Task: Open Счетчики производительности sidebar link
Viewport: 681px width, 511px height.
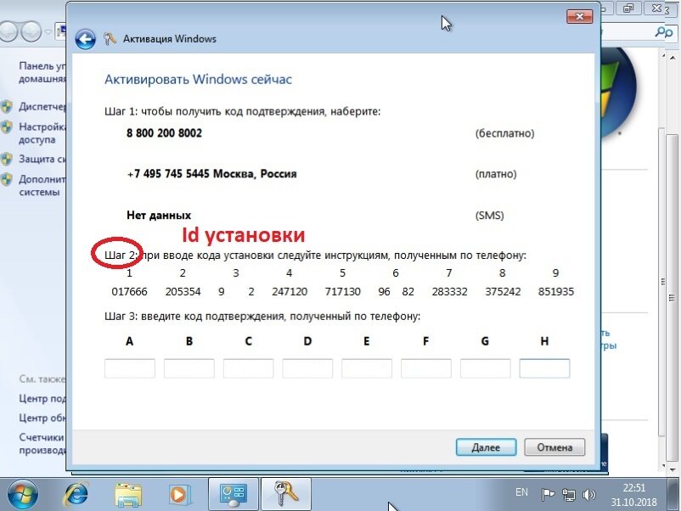Action: [42, 443]
